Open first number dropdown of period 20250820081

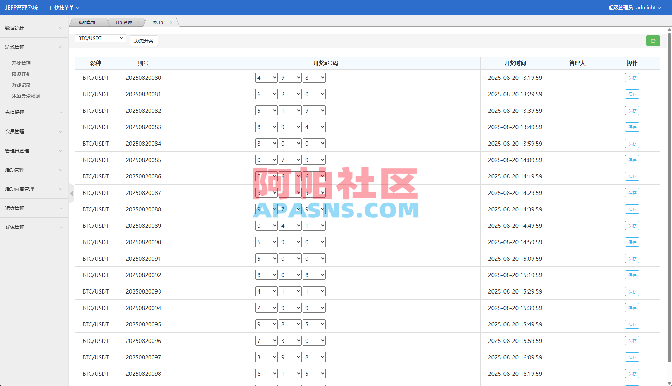[x=266, y=94]
